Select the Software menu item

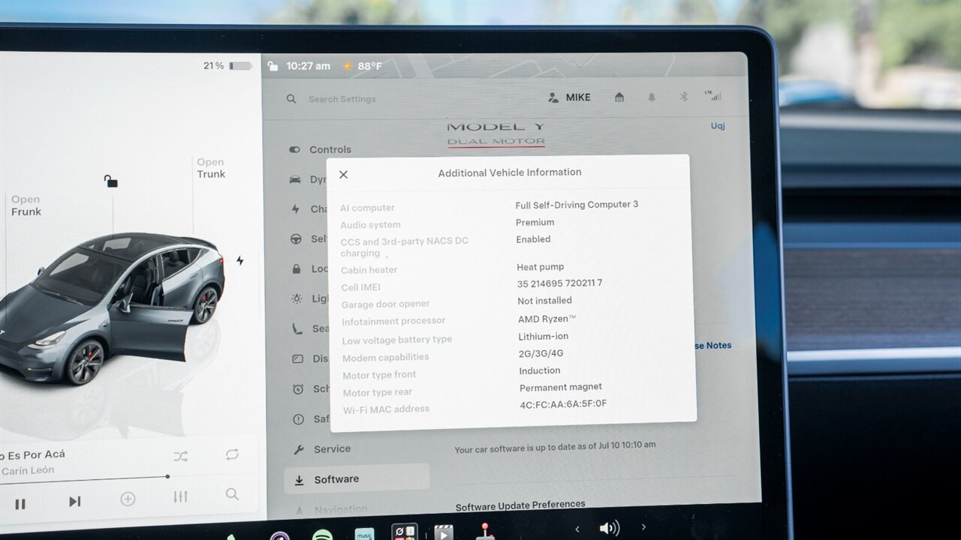click(x=357, y=478)
